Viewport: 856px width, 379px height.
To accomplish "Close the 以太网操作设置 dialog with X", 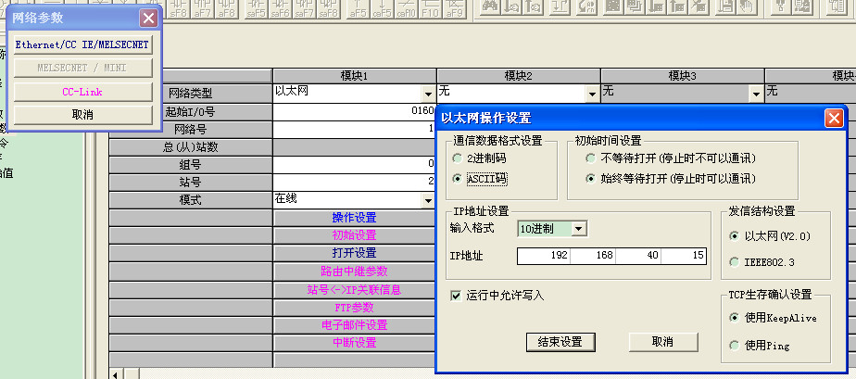I will pyautogui.click(x=834, y=118).
